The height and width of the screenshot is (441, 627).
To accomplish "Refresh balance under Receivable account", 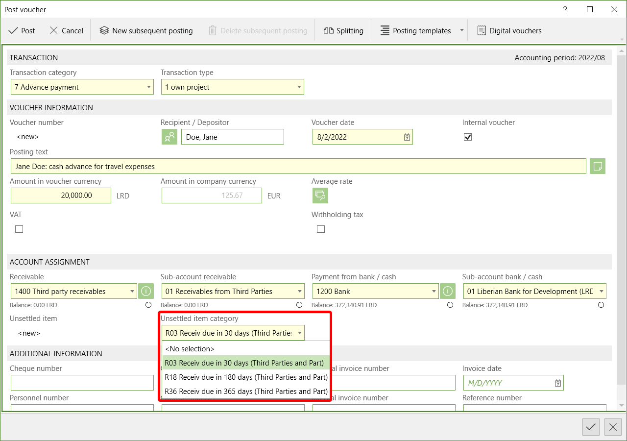I will click(148, 305).
